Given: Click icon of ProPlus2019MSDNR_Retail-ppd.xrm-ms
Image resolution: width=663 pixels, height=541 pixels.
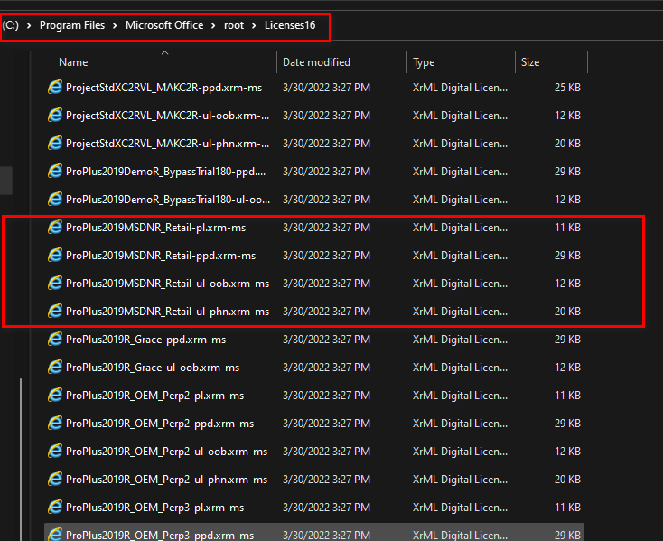Looking at the screenshot, I should [55, 256].
